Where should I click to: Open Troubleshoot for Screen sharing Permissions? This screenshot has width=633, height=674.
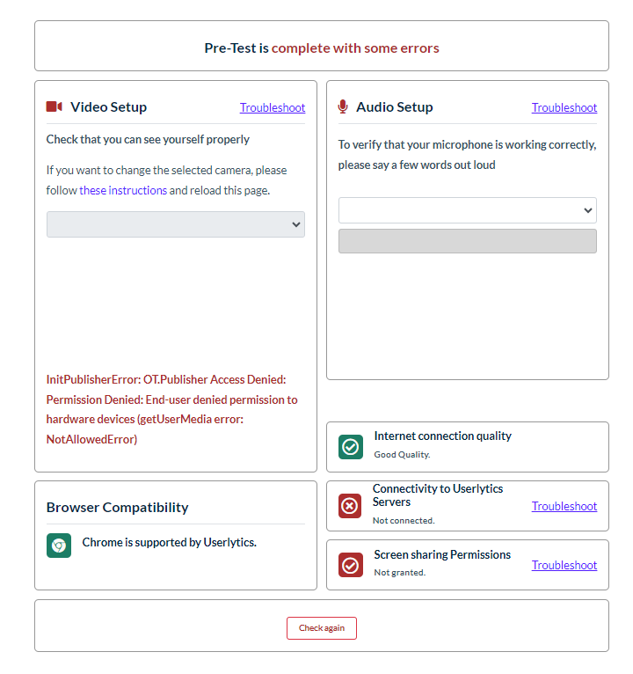pos(564,565)
